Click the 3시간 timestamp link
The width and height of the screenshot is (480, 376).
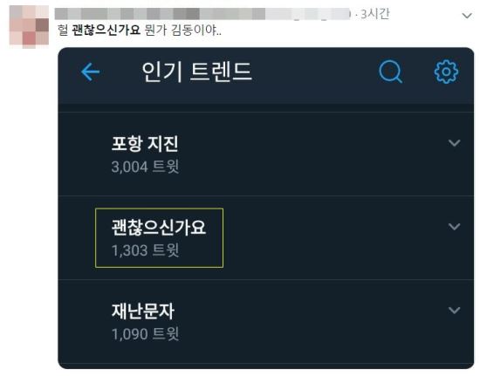375,14
